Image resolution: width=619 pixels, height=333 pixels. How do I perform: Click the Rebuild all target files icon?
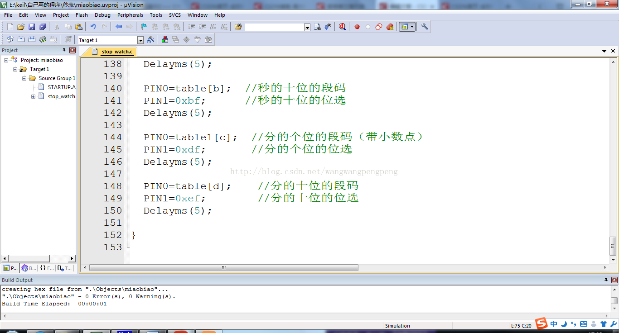(x=32, y=40)
